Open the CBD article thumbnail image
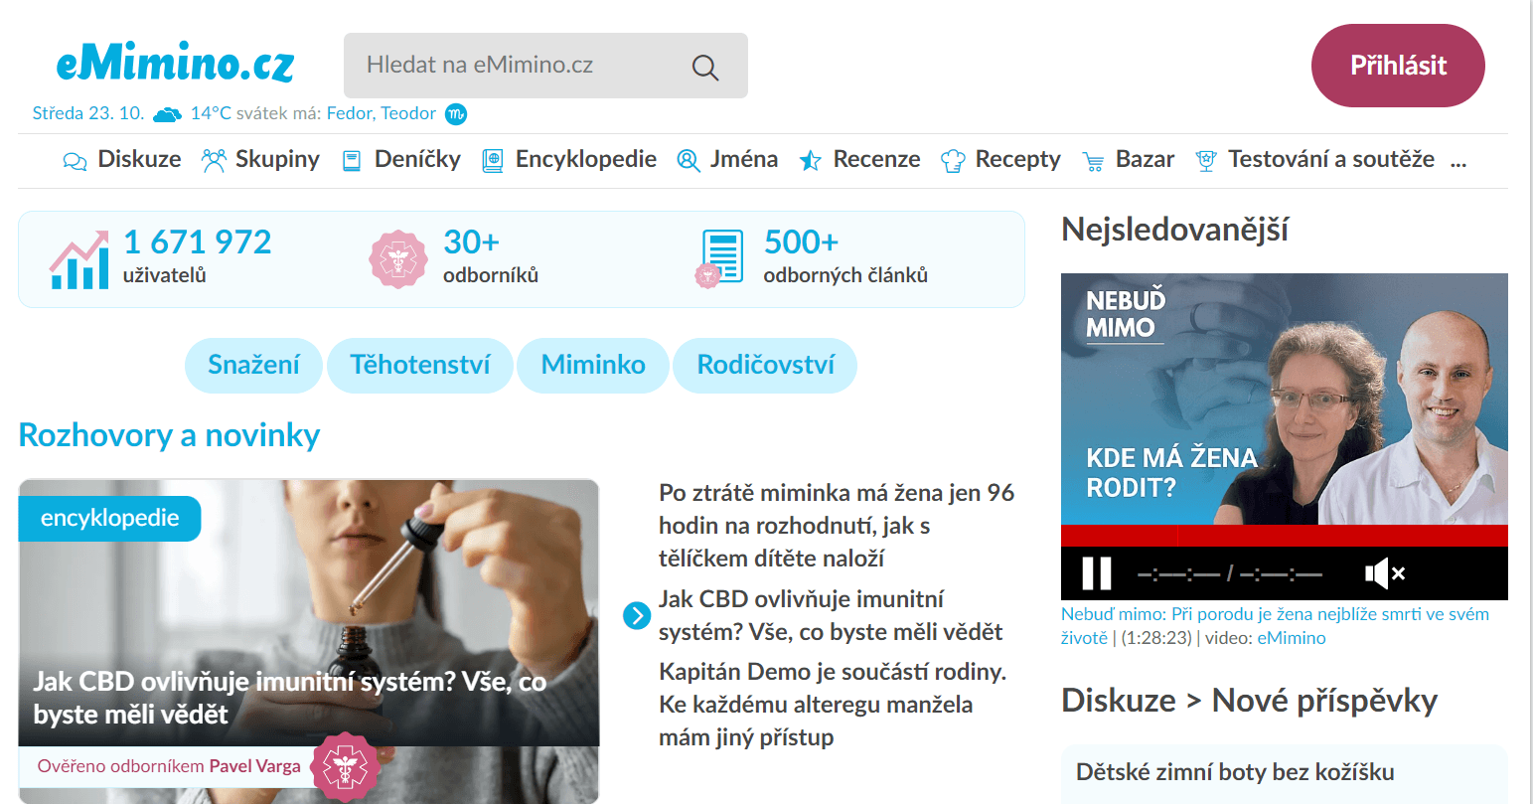 [x=309, y=613]
